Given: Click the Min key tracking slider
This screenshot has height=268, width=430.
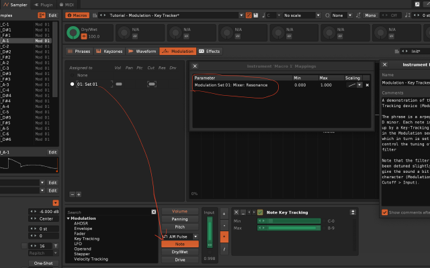Looking at the screenshot, I should 289,221.
